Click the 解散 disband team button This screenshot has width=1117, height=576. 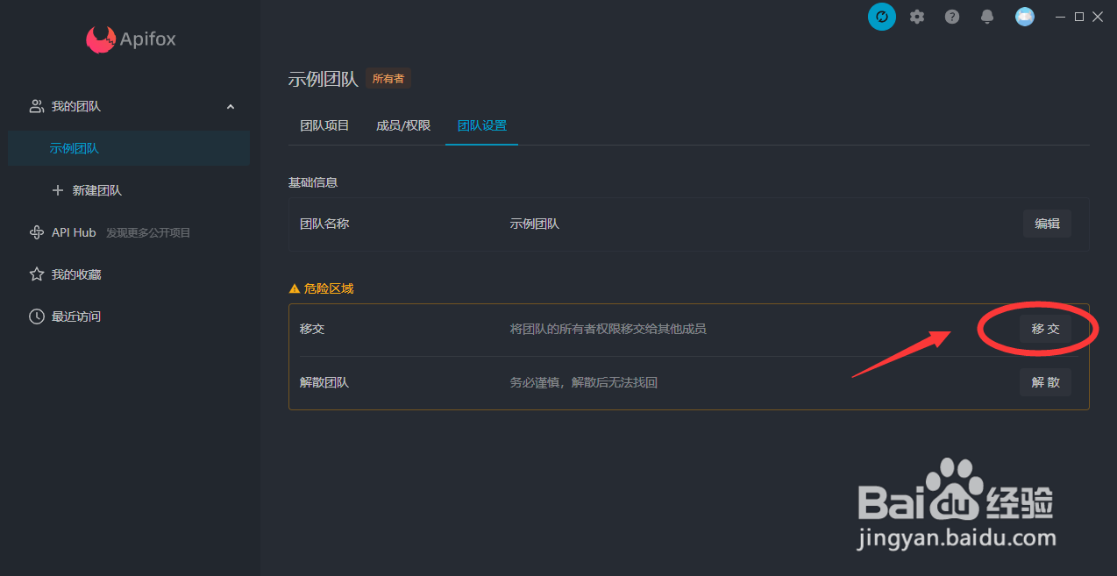click(x=1045, y=382)
